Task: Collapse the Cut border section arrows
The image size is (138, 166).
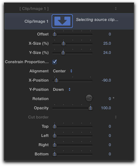Action: pyautogui.click(x=116, y=117)
